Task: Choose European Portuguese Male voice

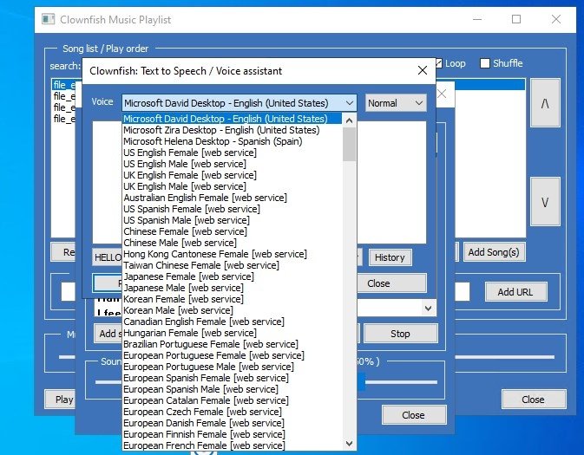Action: (232, 367)
